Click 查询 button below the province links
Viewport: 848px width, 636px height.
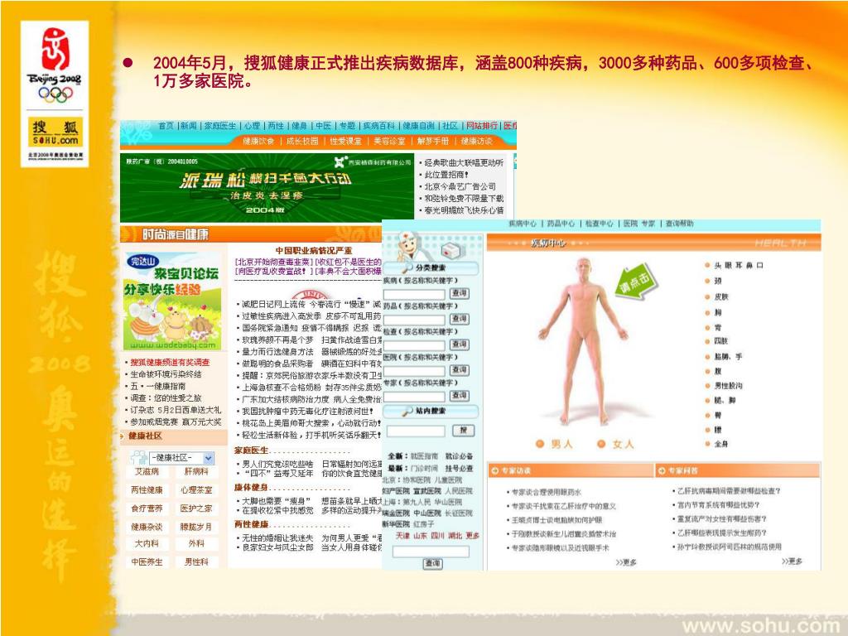(432, 563)
